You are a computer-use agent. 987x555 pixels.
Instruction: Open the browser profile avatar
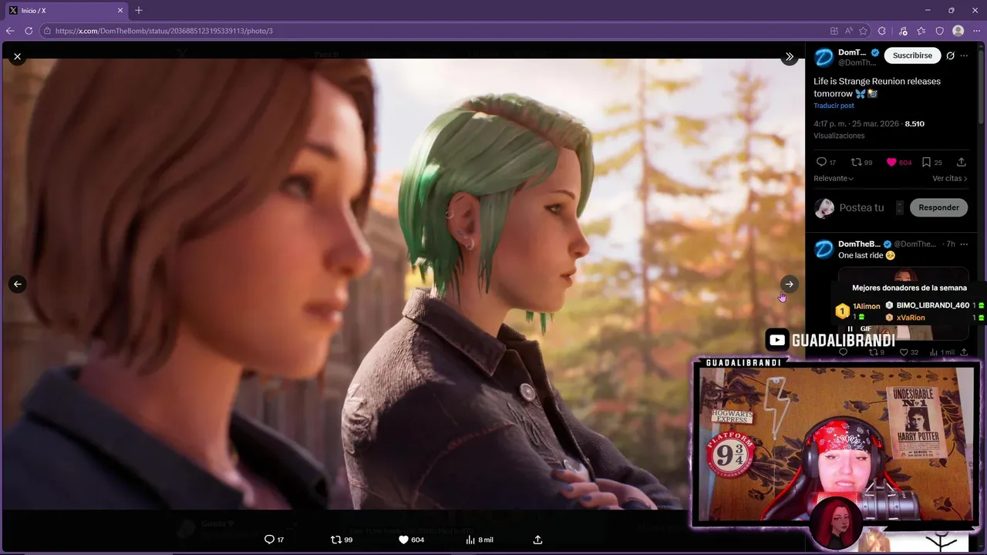pyautogui.click(x=958, y=31)
